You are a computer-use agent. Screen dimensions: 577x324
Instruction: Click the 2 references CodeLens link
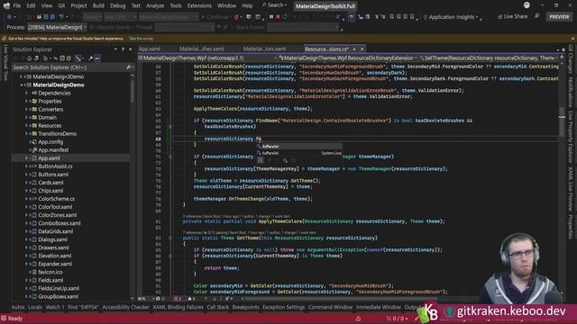192,216
